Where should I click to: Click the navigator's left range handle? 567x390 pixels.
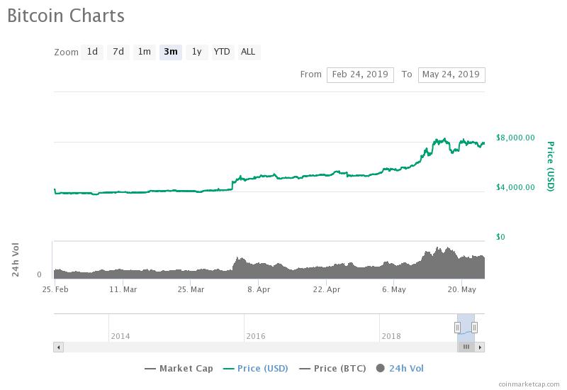(x=458, y=327)
